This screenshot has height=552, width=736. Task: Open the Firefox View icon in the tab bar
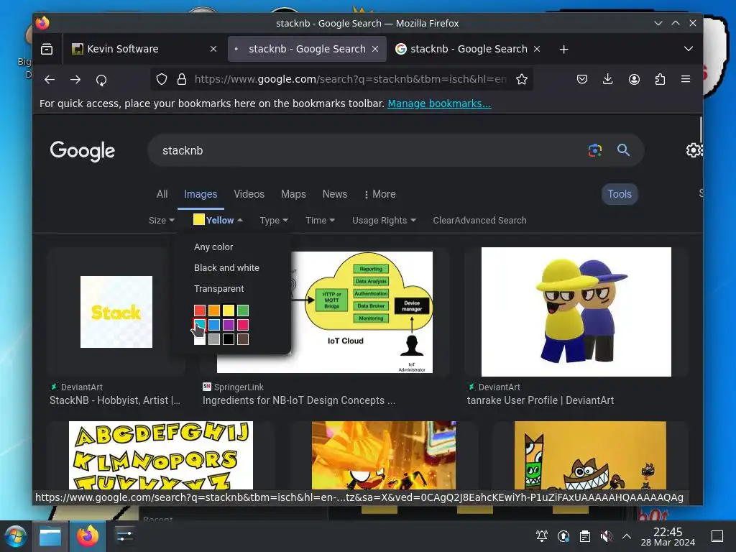[x=47, y=49]
